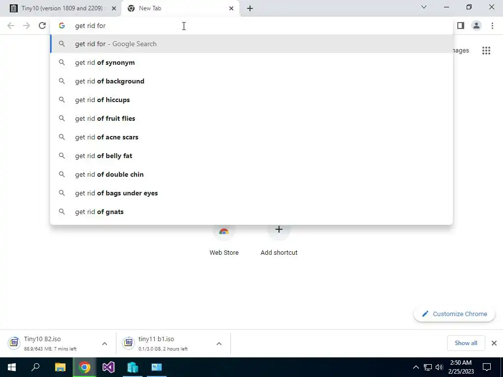
Task: Open the clock showing 2:50 AM
Action: (461, 367)
